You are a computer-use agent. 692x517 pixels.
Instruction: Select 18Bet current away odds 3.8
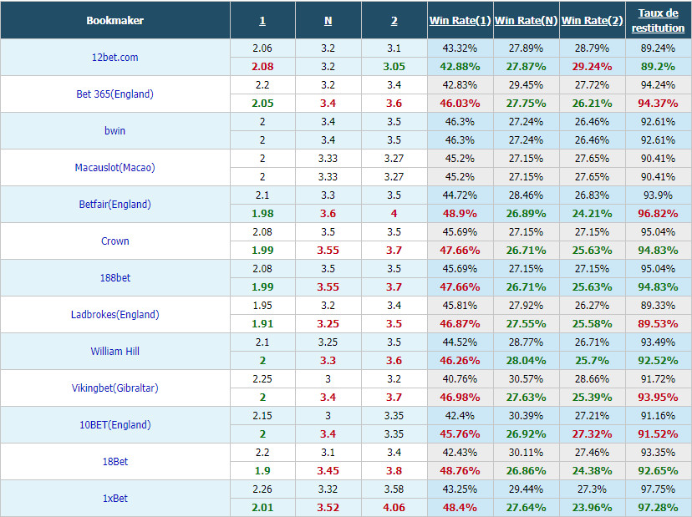[x=394, y=471]
